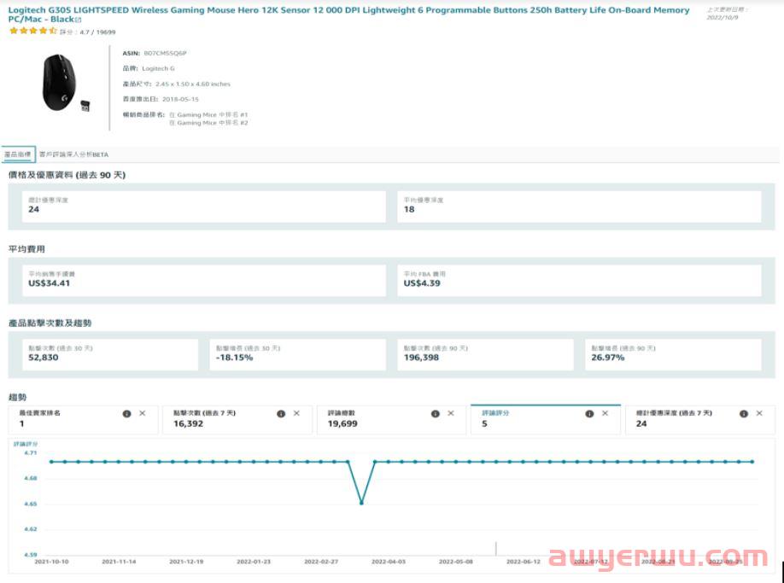Click the x-axis date label "2021-11-14"
784x583 pixels.
(119, 562)
